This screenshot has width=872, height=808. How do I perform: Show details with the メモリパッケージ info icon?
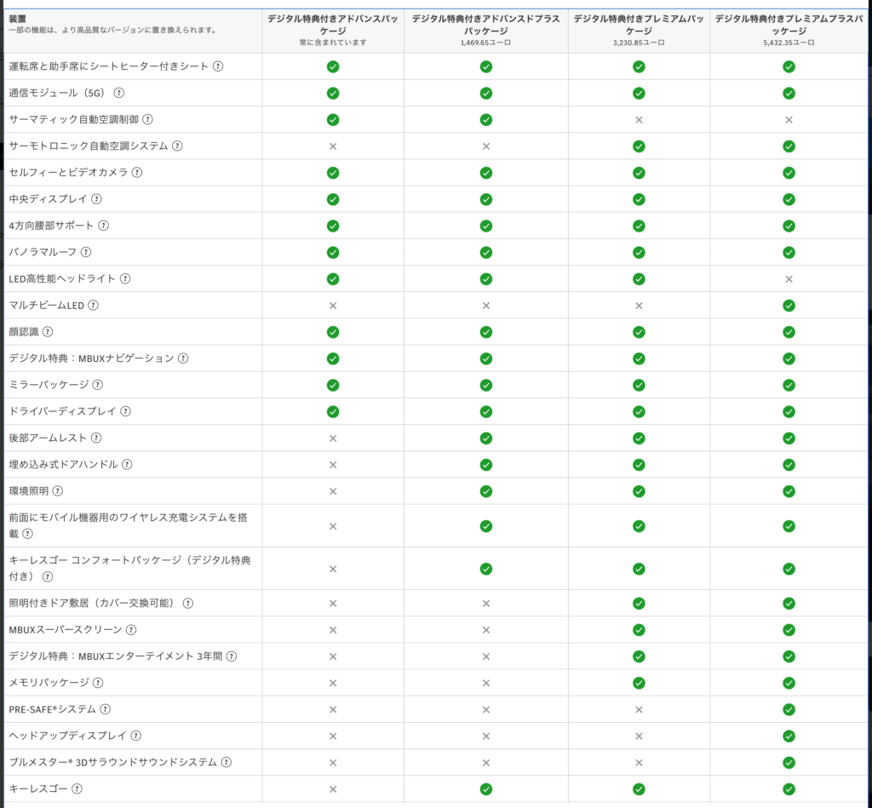coord(98,683)
